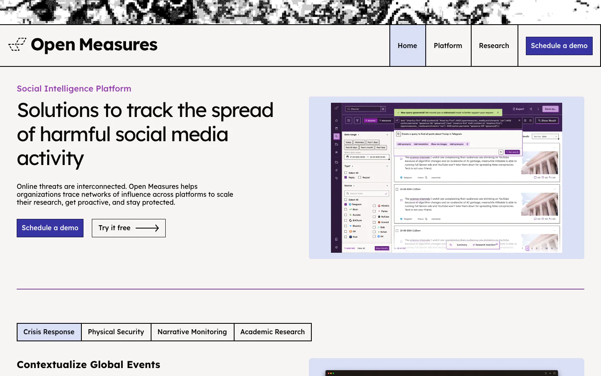Click the sparkle icon in the preview sidebar
Image resolution: width=601 pixels, height=376 pixels.
click(336, 170)
